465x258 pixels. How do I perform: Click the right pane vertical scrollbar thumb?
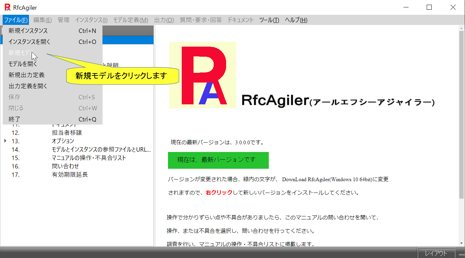tap(462, 115)
